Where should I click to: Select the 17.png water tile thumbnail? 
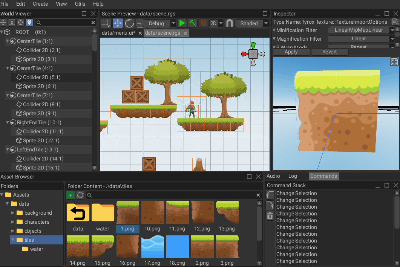[x=153, y=247]
